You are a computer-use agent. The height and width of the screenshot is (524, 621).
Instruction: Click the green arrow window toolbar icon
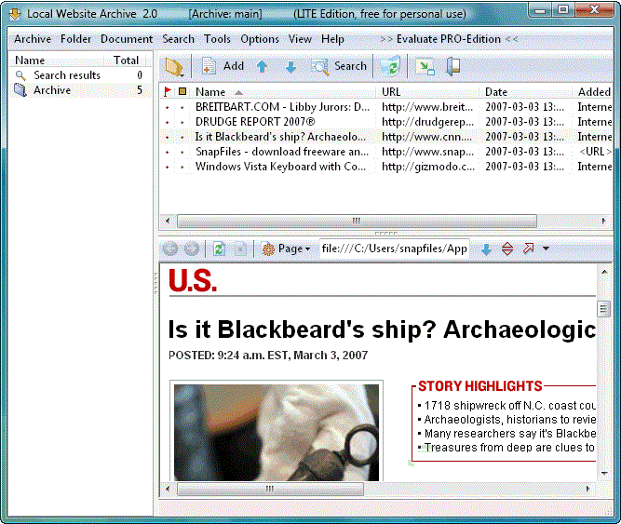point(425,66)
